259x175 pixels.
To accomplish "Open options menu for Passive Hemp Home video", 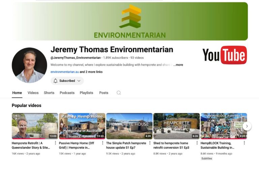I will click(x=103, y=143).
